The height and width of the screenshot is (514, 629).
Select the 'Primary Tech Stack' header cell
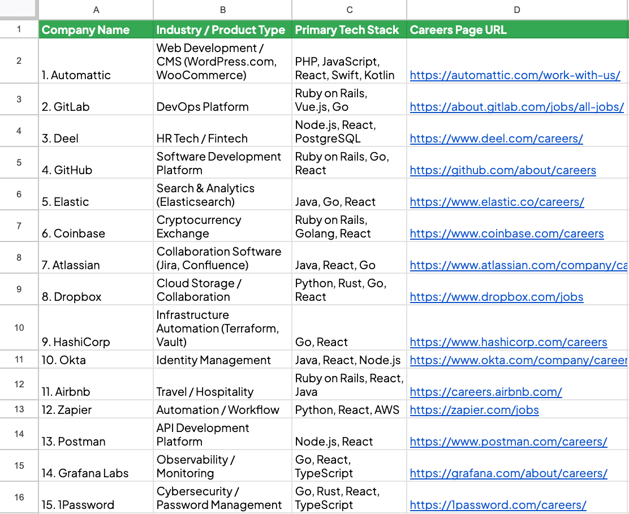(x=349, y=29)
